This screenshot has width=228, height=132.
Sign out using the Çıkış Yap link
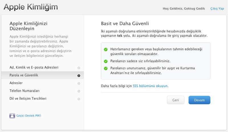[217, 9]
